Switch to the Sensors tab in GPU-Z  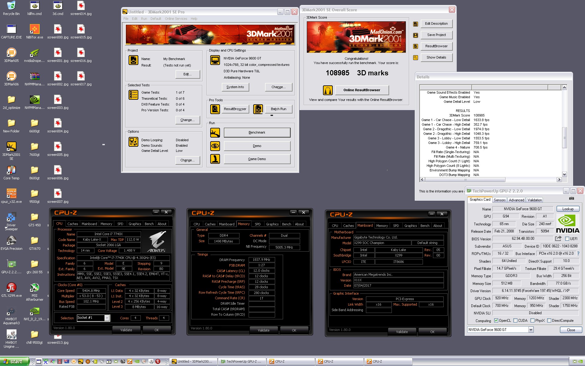coord(500,200)
